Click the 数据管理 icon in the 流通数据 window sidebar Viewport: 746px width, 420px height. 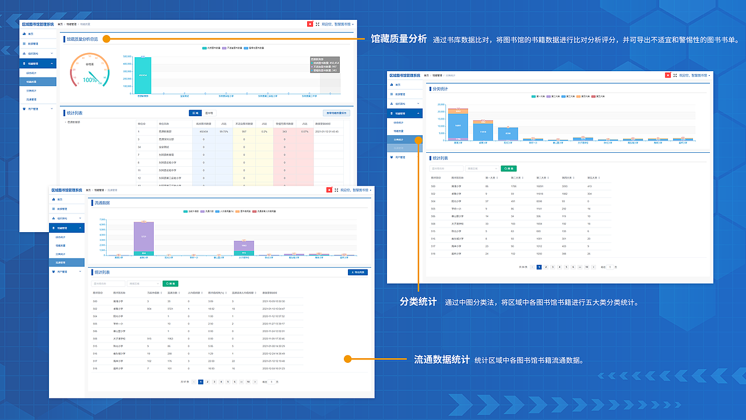tap(54, 209)
